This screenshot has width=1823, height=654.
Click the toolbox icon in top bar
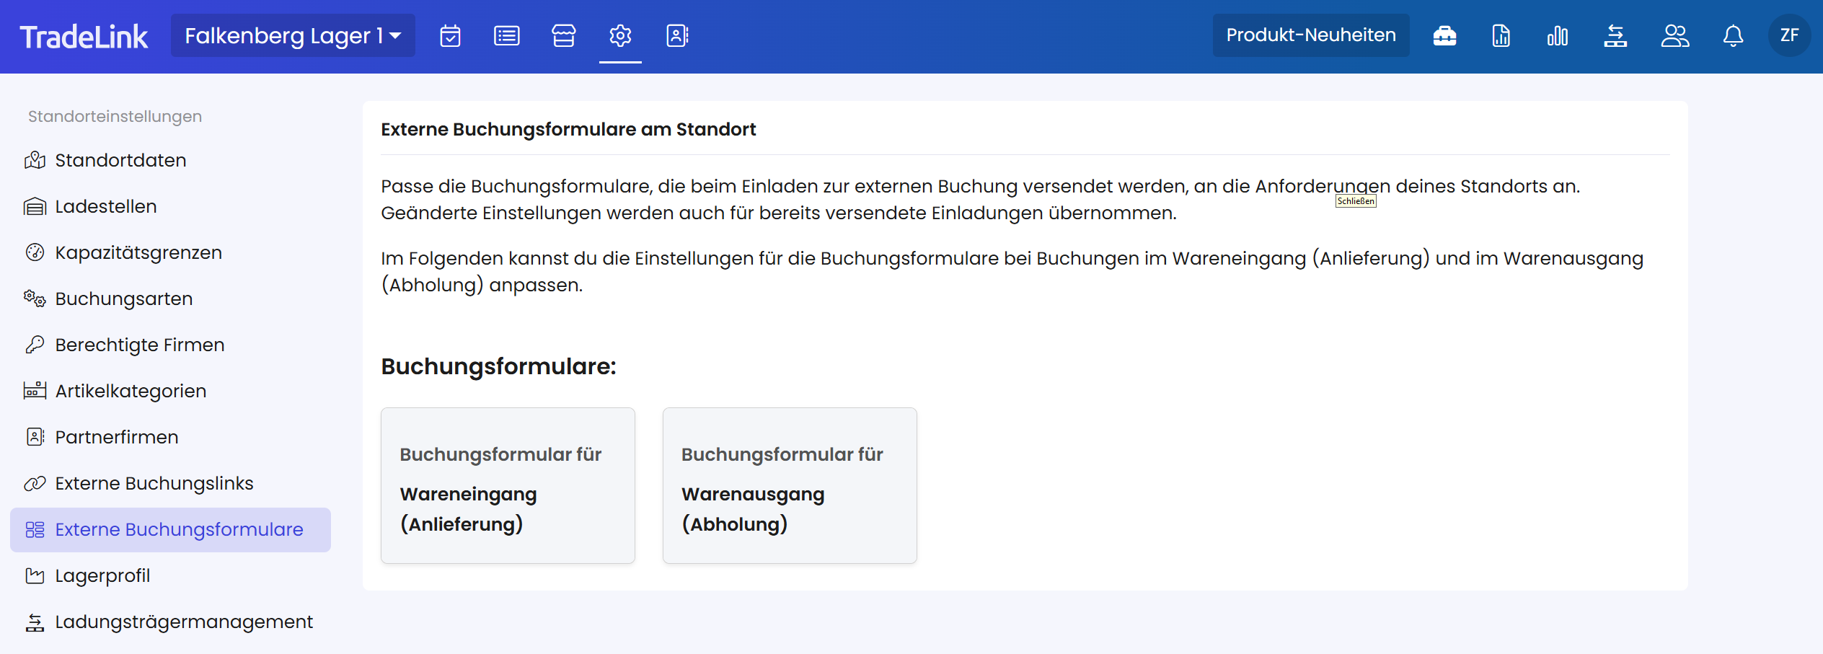(1444, 35)
